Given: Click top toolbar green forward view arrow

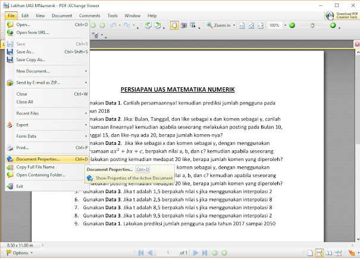Looking at the screenshot, I should pyautogui.click(x=102, y=25).
